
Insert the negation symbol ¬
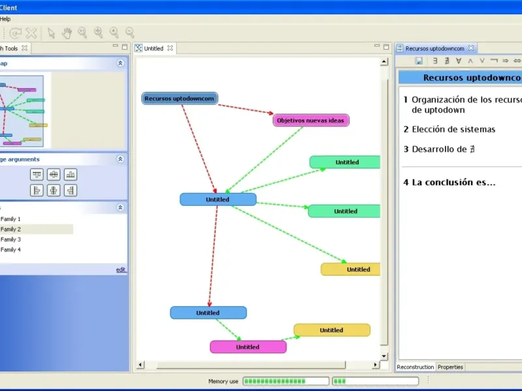494,61
